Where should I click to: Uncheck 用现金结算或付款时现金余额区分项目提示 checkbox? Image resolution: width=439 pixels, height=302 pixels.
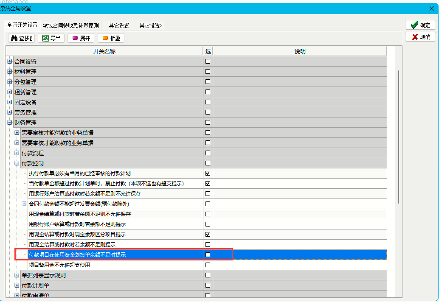tap(208, 234)
